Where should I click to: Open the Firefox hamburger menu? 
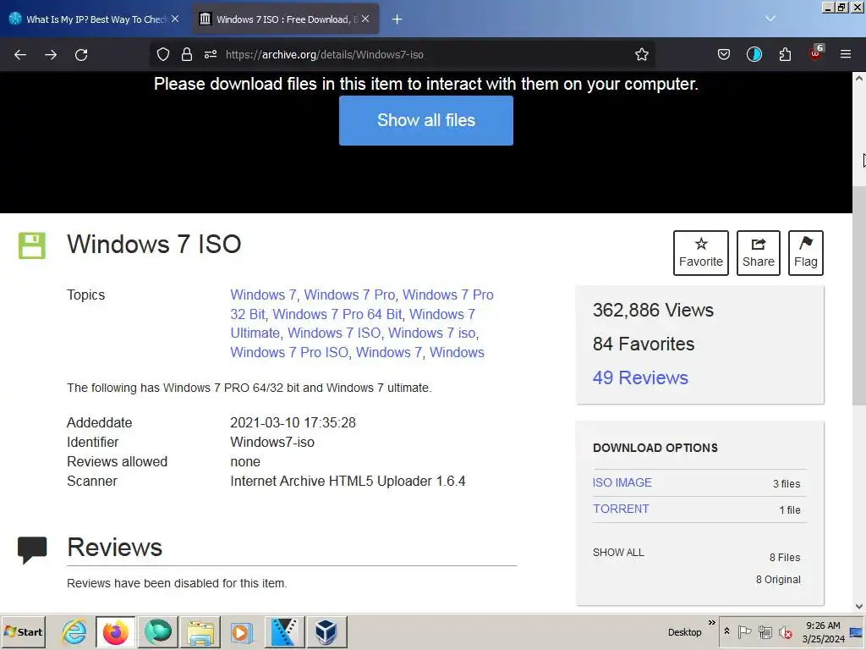846,54
